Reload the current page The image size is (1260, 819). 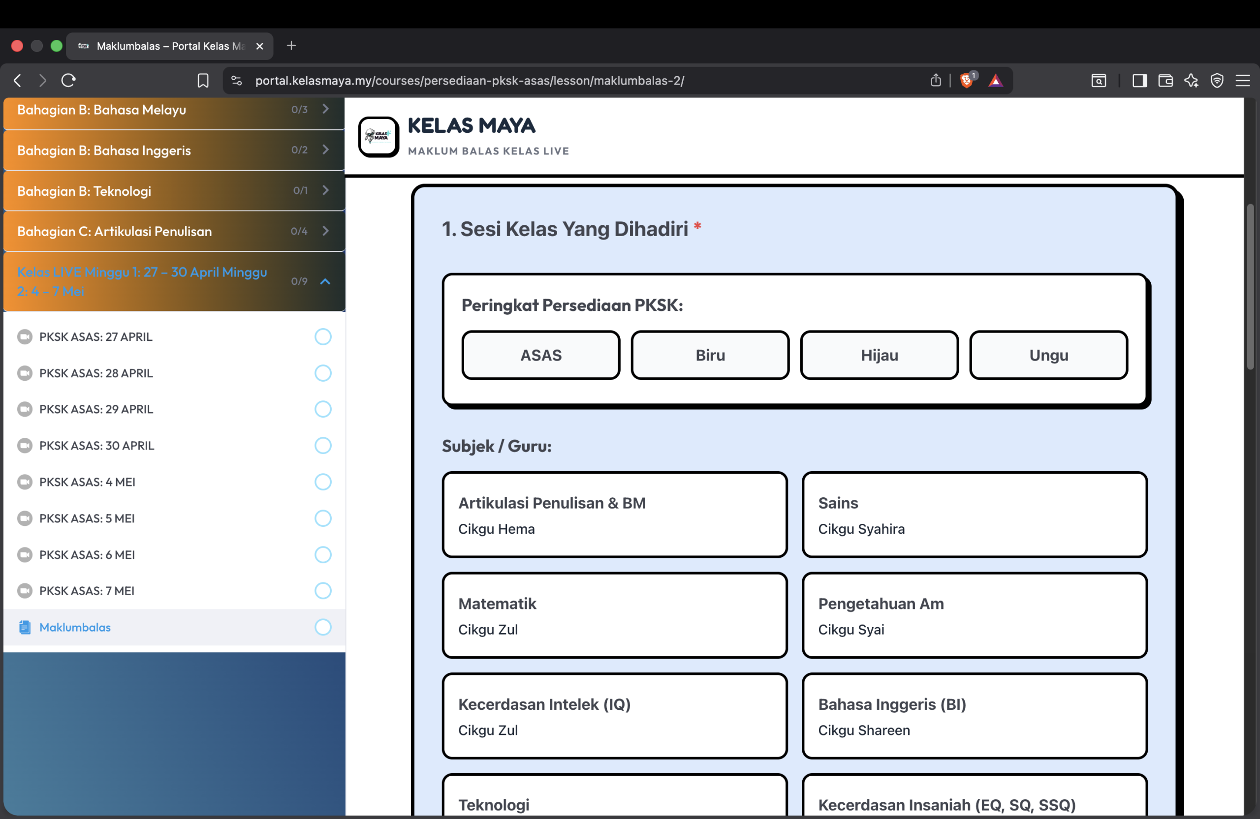point(69,80)
